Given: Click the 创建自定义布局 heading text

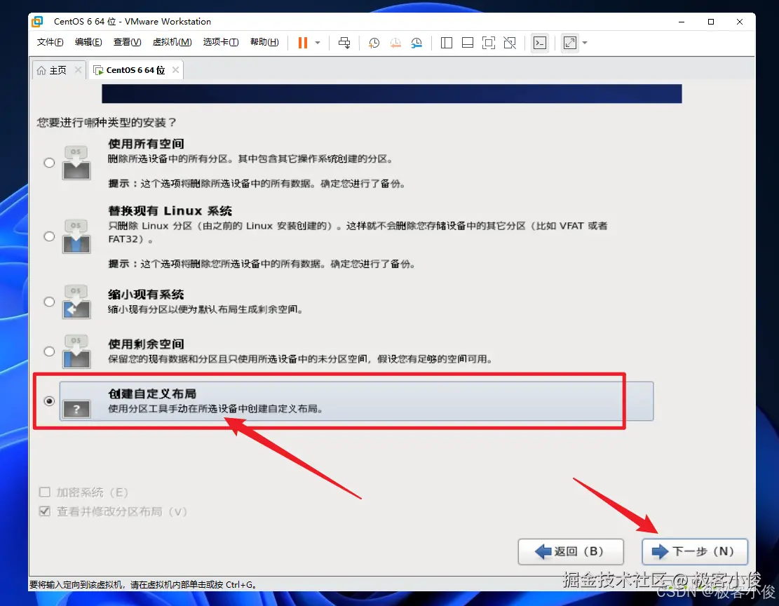Looking at the screenshot, I should (152, 393).
